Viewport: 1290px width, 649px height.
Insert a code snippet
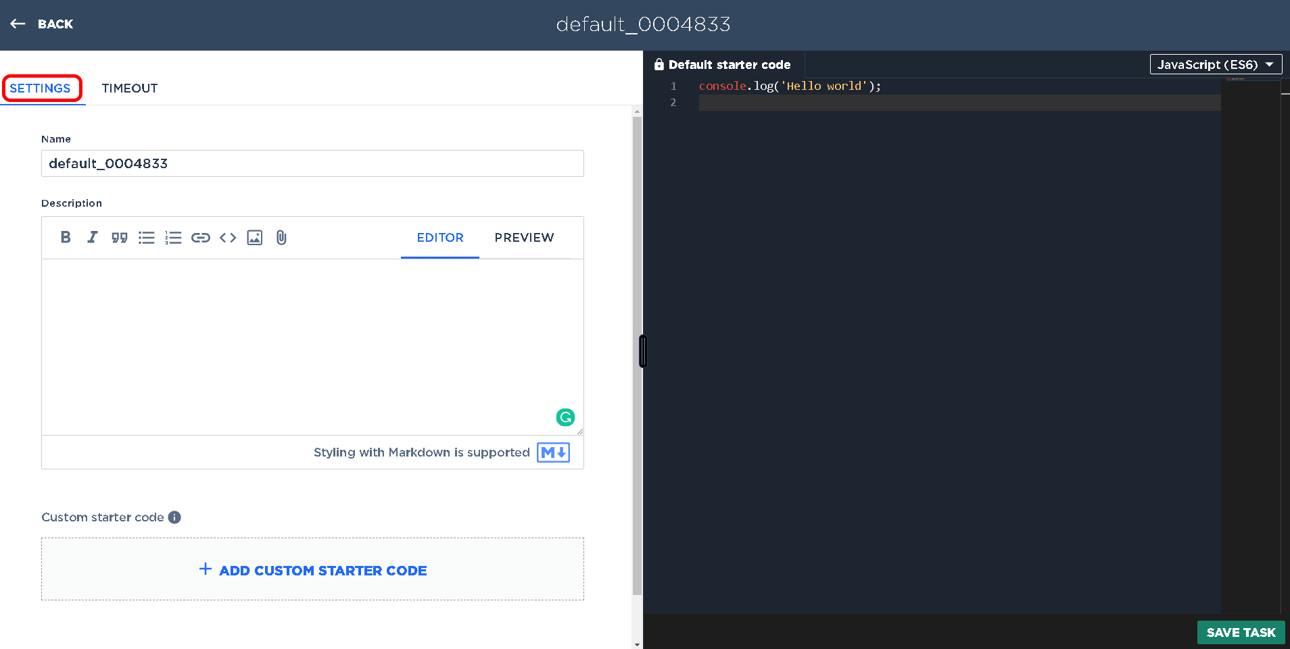228,238
